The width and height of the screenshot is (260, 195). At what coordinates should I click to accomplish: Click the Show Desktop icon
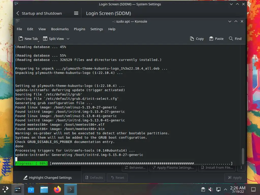pyautogui.click(x=253, y=189)
